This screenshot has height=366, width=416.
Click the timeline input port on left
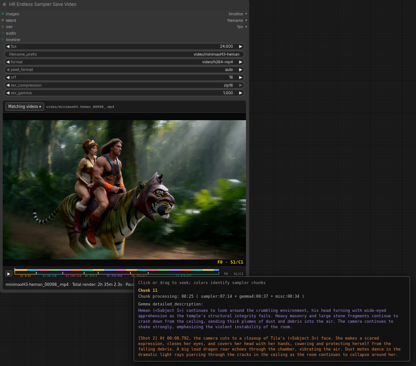pos(3,40)
